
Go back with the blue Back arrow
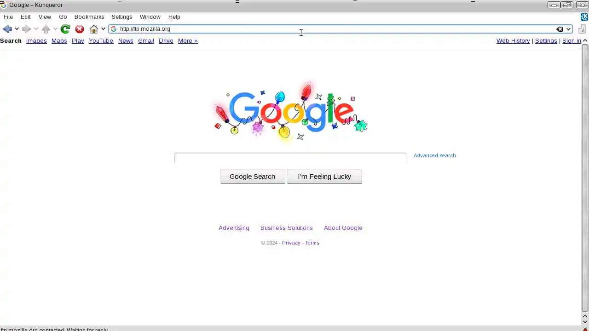7,29
